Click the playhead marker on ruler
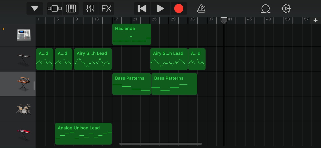This screenshot has height=148, width=321. [224, 20]
